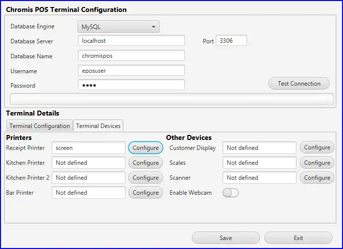Configure the Bar Printer

(x=146, y=193)
